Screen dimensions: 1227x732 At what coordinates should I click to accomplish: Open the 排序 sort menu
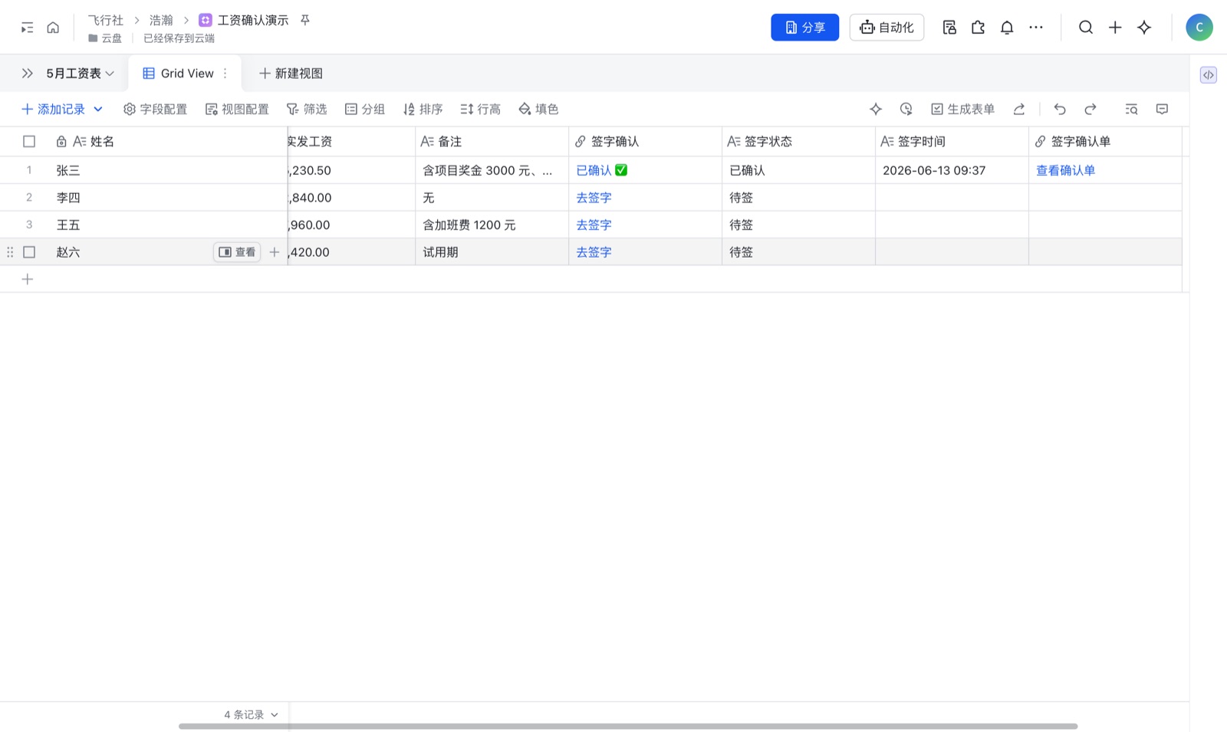[423, 109]
